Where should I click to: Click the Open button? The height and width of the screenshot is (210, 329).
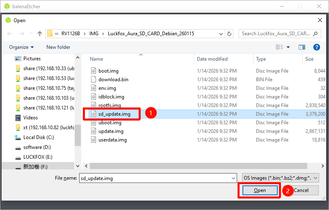260,190
